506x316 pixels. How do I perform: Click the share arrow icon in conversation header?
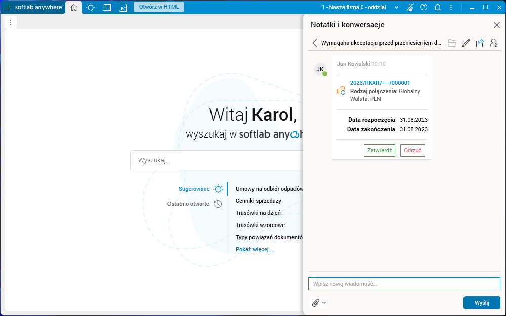point(479,43)
